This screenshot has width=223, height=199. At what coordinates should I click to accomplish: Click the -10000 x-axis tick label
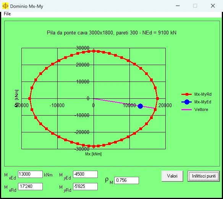pos(57,105)
